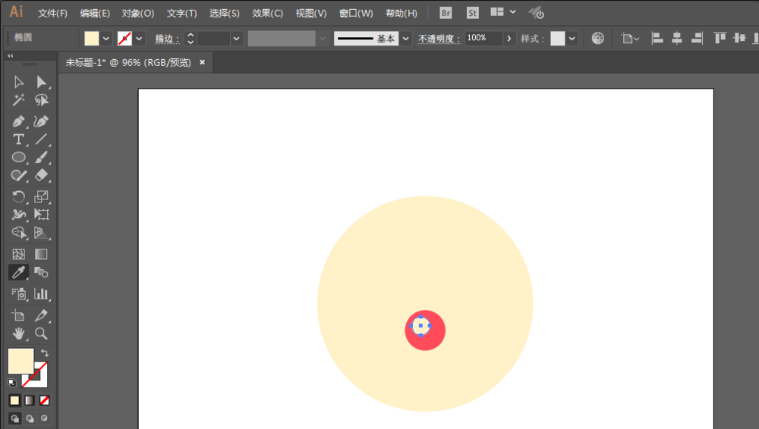Expand the 基本 brush definition dropdown
Viewport: 759px width, 429px height.
click(406, 39)
